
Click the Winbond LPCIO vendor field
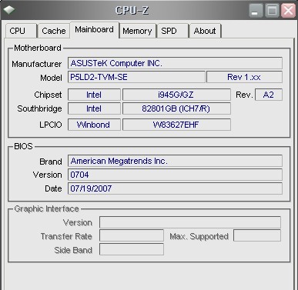click(94, 125)
